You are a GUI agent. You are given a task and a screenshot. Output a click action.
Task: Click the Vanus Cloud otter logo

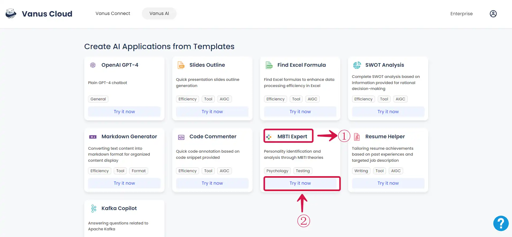point(11,13)
